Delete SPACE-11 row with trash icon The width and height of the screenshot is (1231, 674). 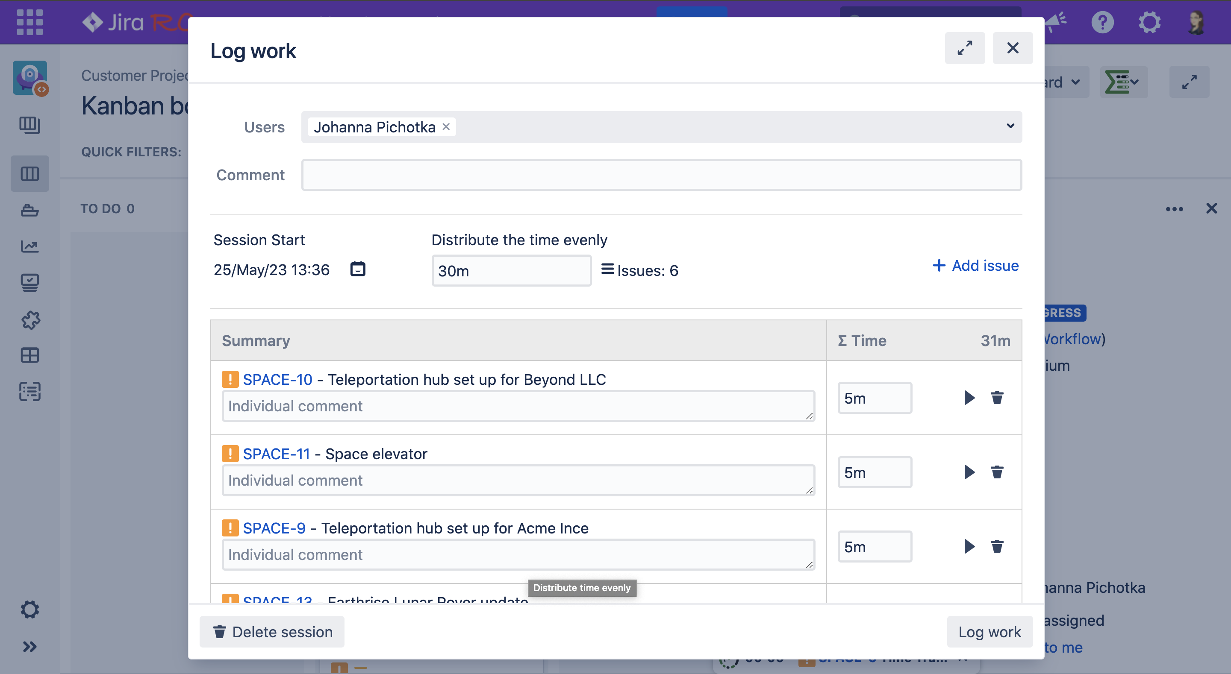pos(997,472)
